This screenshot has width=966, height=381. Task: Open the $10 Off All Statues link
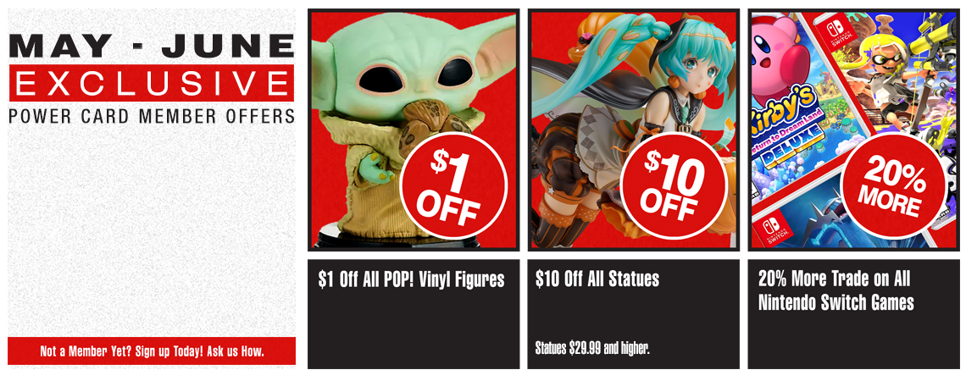pos(597,279)
